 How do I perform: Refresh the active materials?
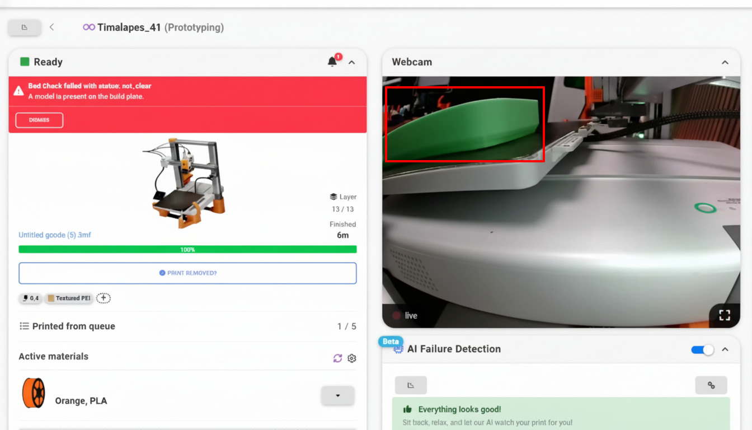click(x=337, y=358)
